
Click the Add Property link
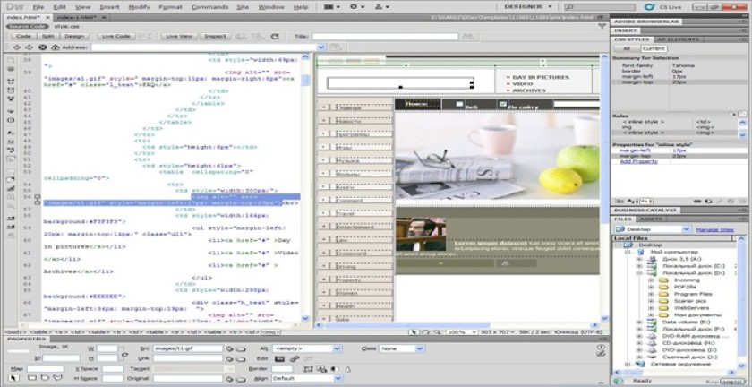click(x=638, y=162)
